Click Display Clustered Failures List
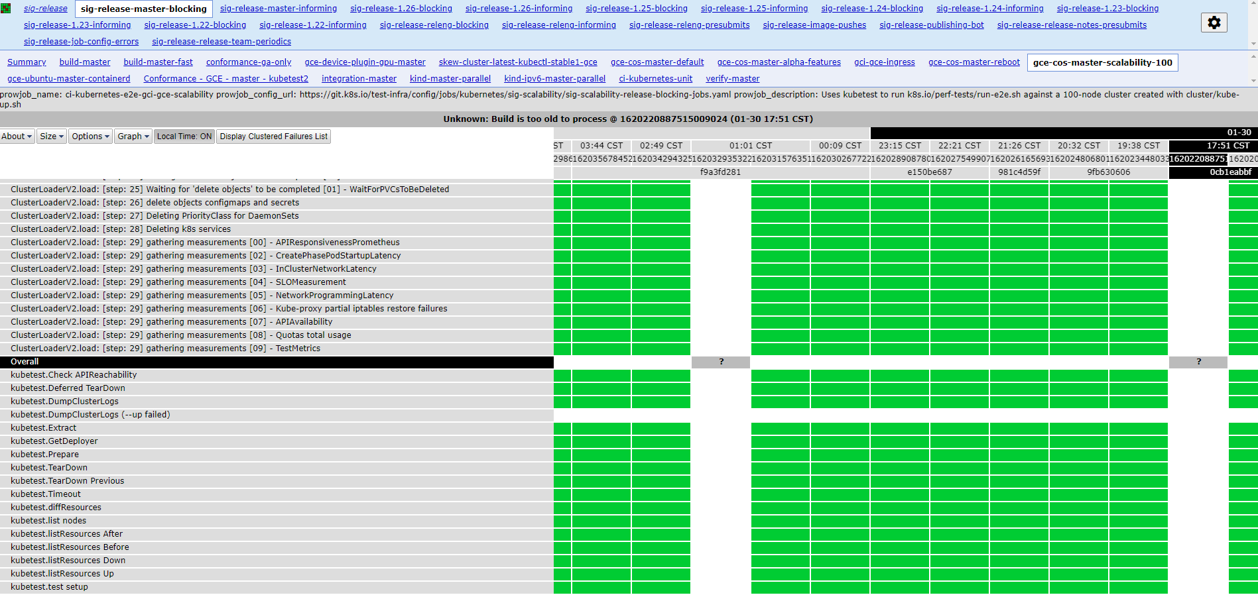Viewport: 1258px width, 595px height. click(x=274, y=136)
